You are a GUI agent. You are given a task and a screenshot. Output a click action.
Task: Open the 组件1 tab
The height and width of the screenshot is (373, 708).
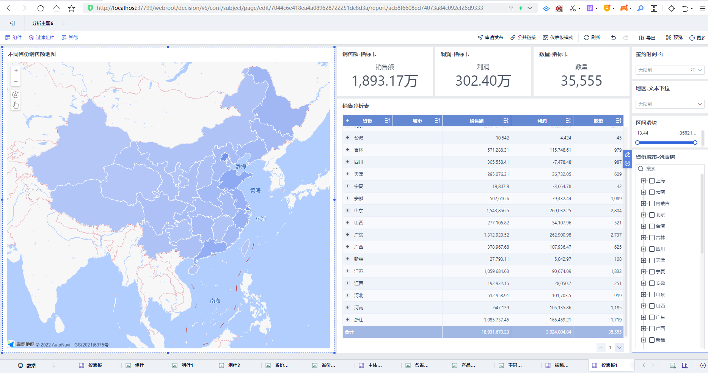(x=183, y=365)
